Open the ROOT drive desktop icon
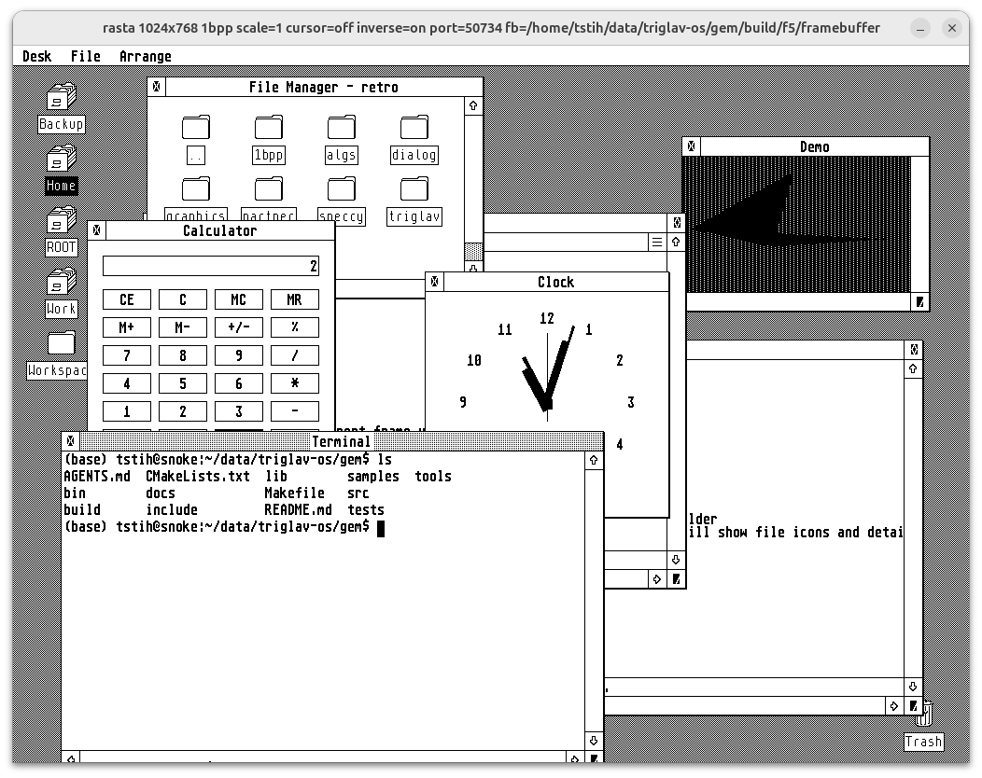 coord(61,230)
